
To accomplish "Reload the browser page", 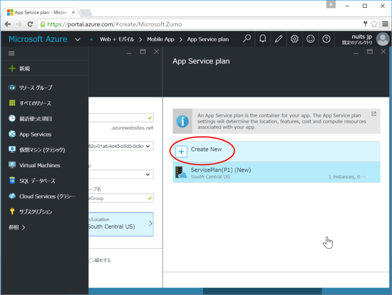I will [30, 24].
